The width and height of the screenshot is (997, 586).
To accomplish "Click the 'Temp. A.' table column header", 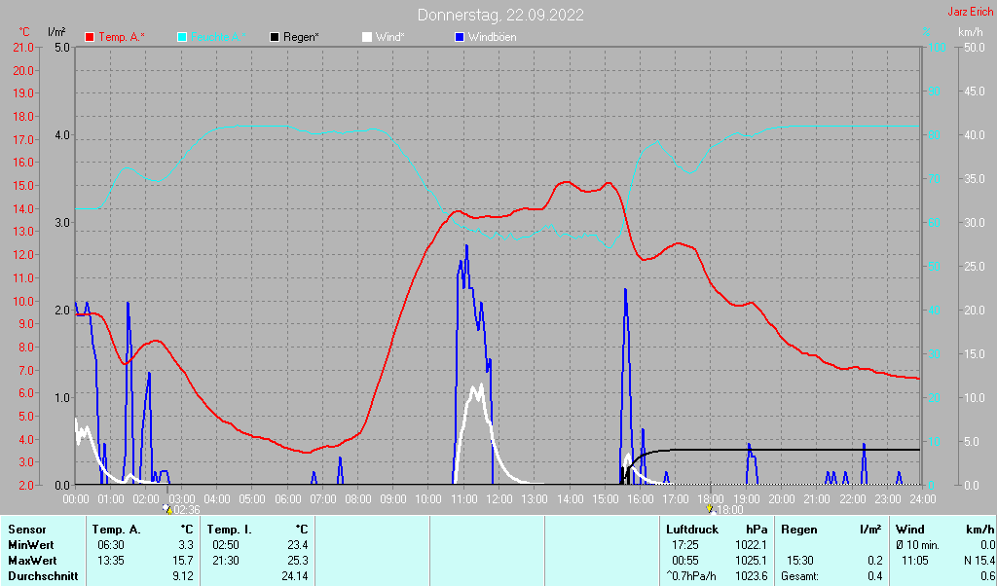I will tap(117, 530).
